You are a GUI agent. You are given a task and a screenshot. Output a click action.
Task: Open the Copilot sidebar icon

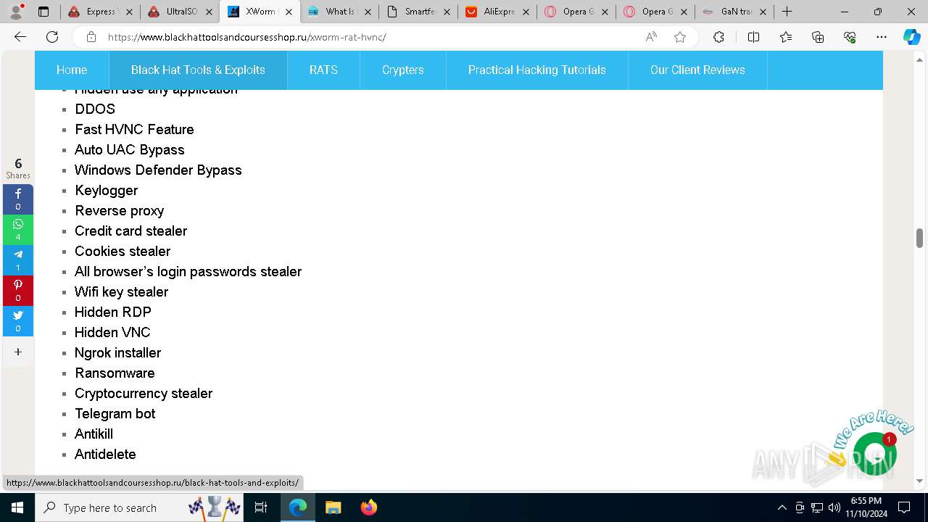911,37
